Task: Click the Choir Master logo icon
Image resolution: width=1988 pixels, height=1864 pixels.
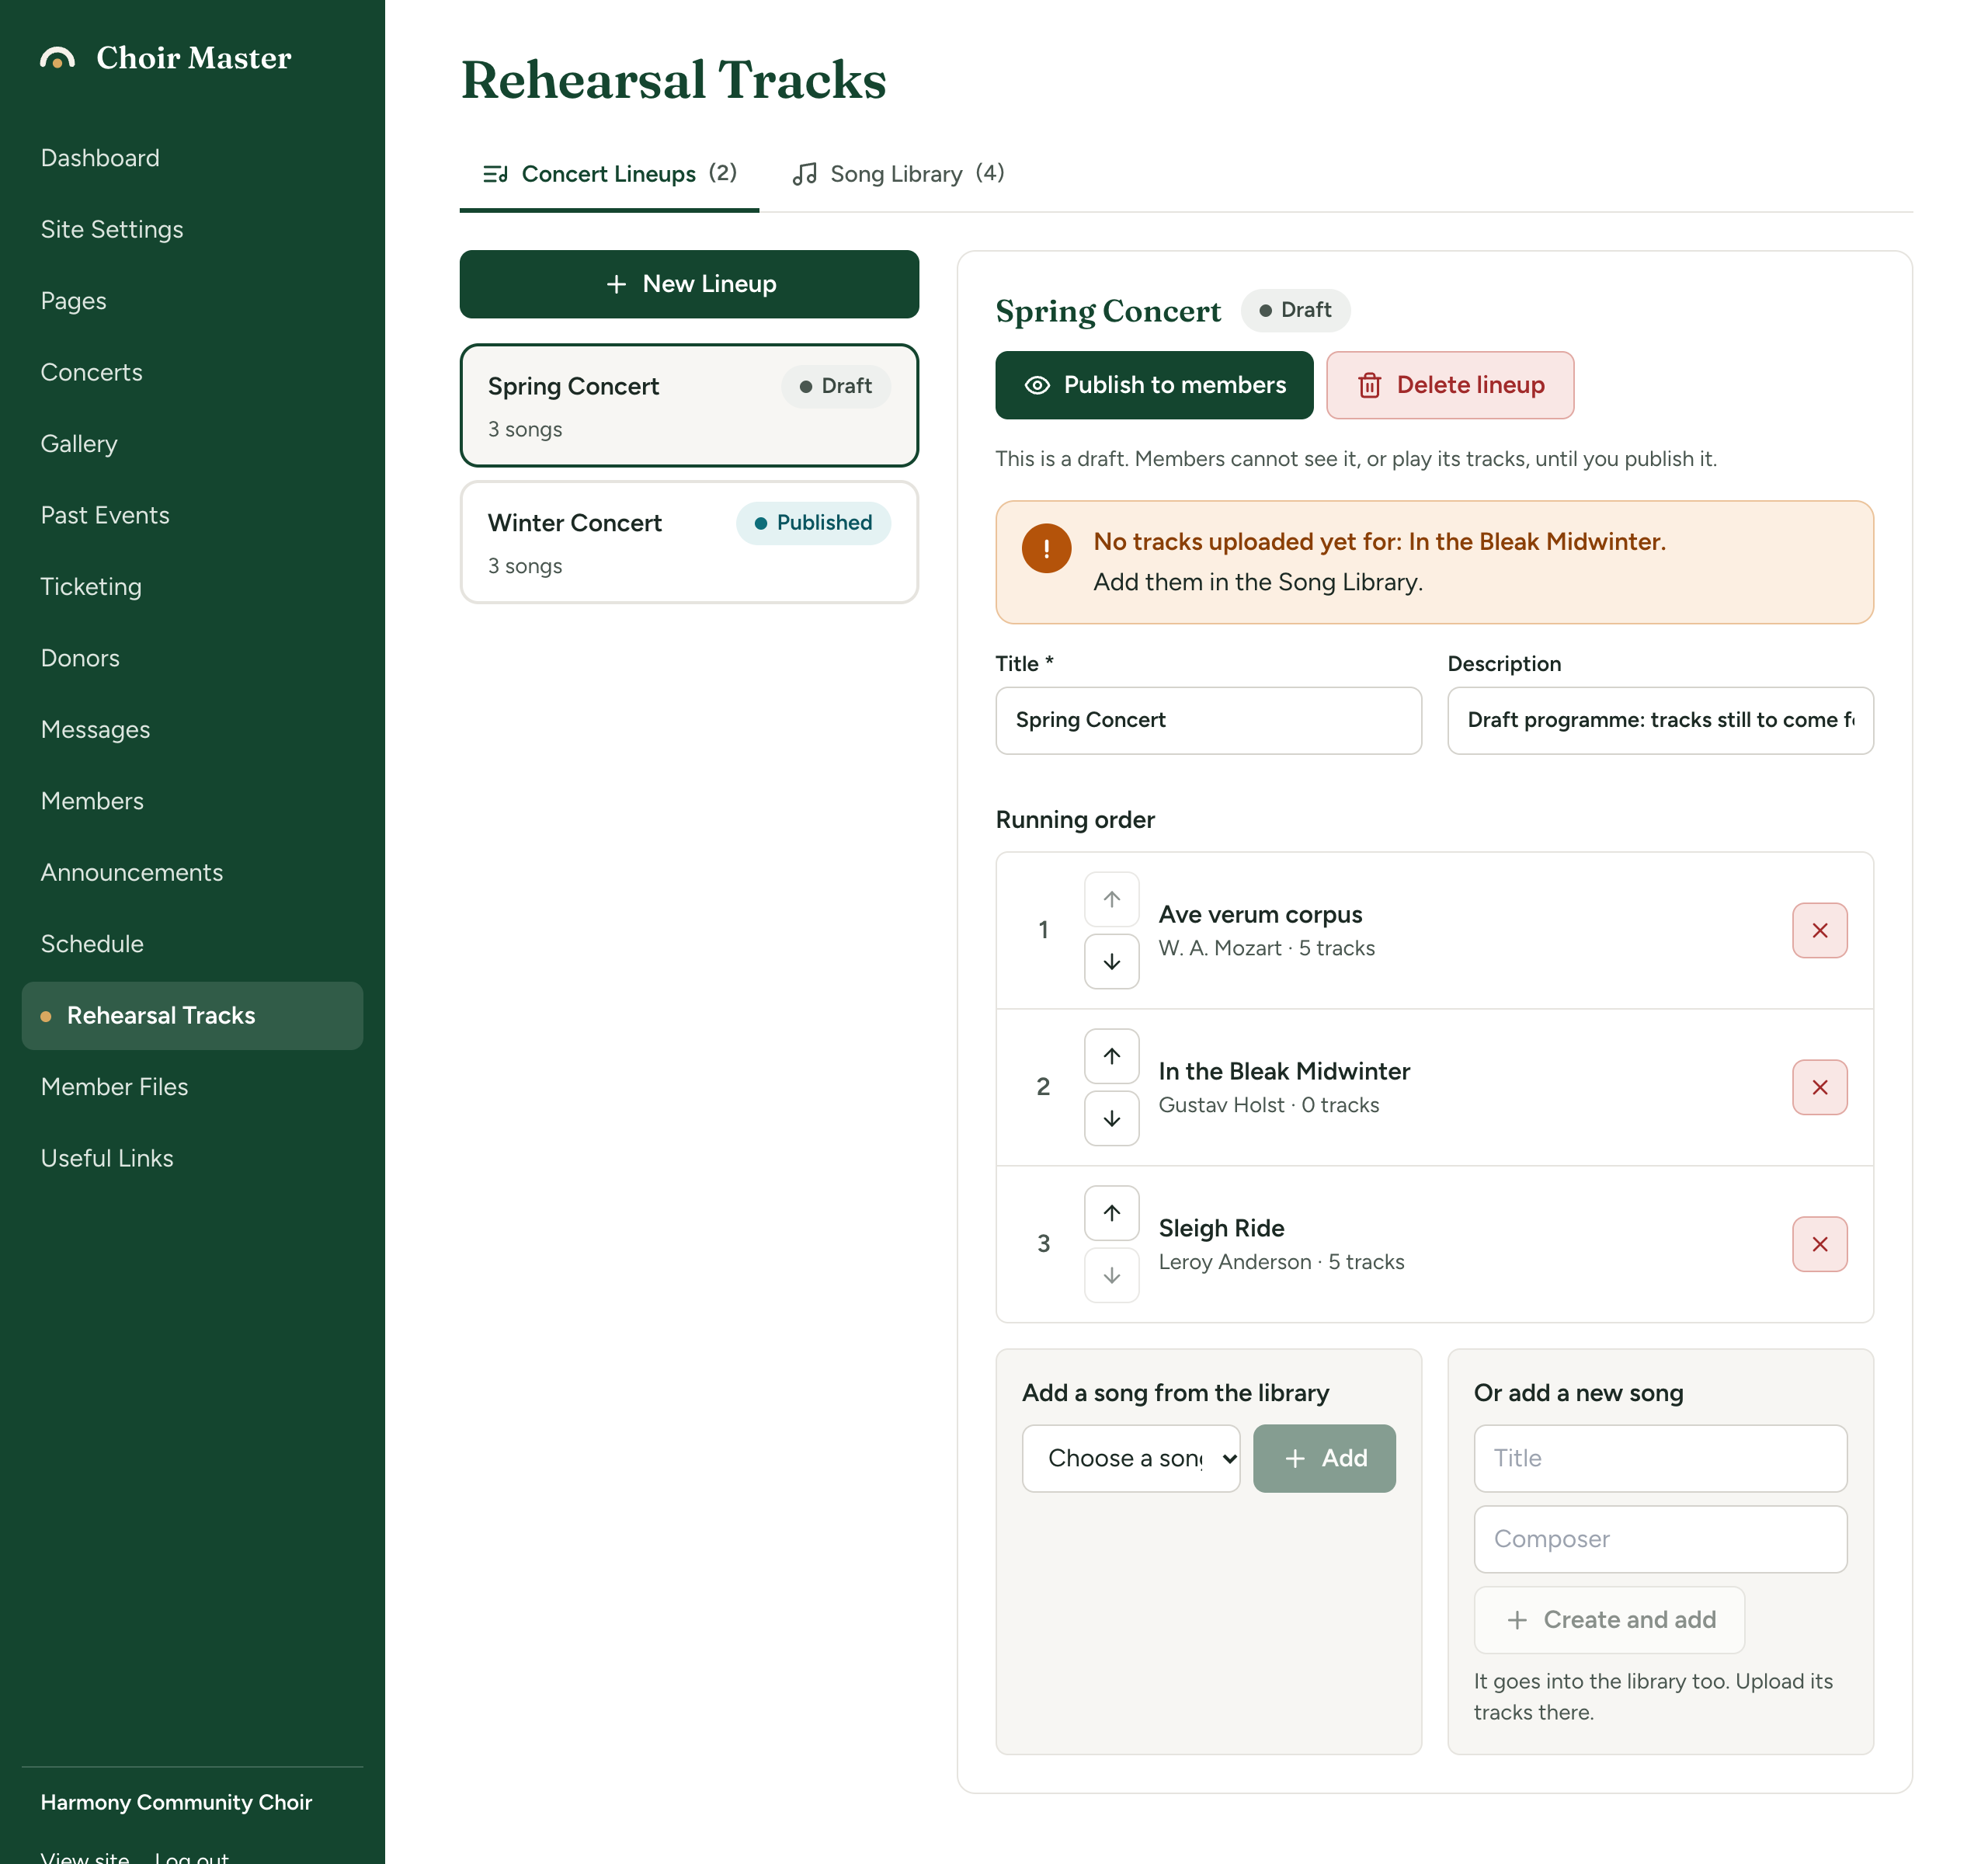Action: tap(58, 58)
